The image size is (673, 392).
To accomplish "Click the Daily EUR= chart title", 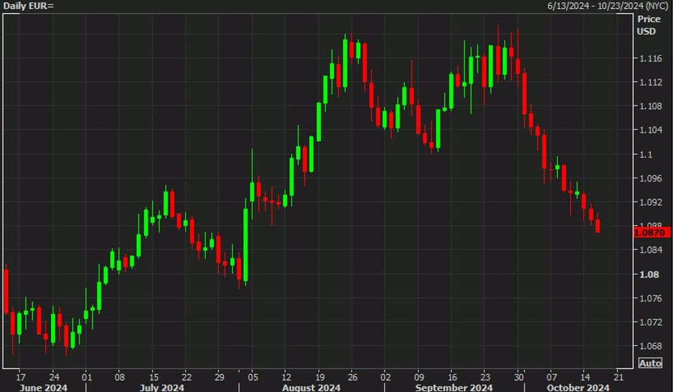I will [x=29, y=6].
